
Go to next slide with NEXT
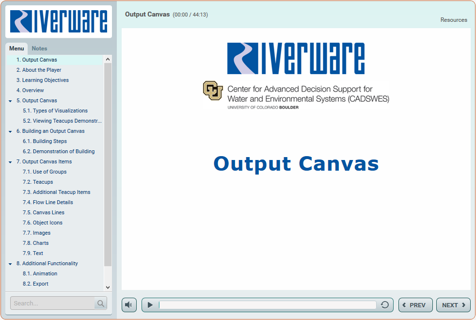(x=453, y=305)
